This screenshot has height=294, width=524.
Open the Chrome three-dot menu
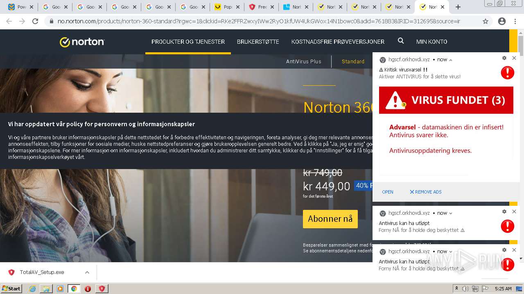515,21
